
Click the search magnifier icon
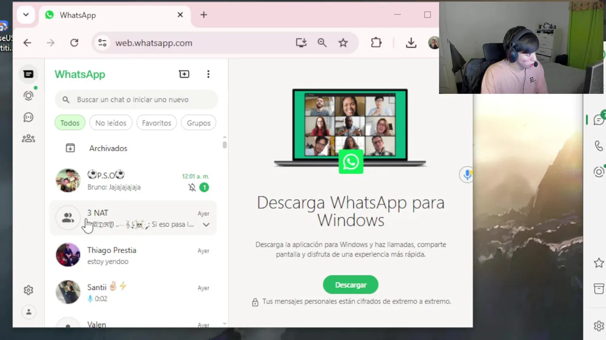click(66, 100)
